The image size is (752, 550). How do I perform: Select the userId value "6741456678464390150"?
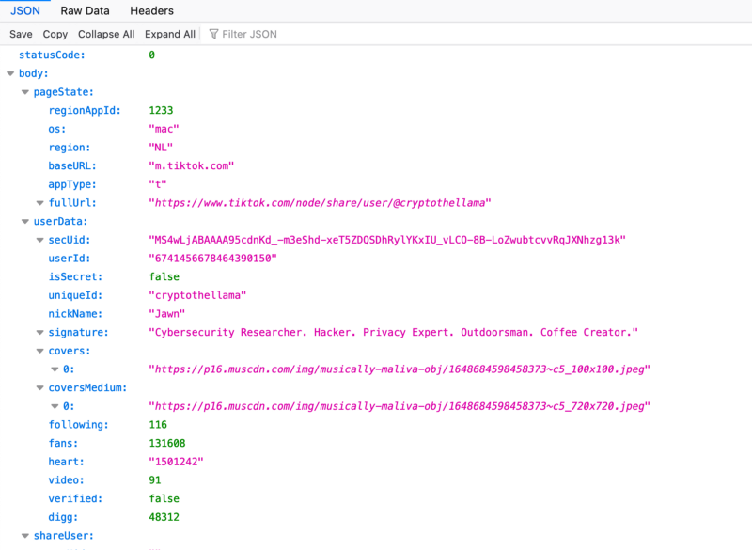pyautogui.click(x=213, y=258)
